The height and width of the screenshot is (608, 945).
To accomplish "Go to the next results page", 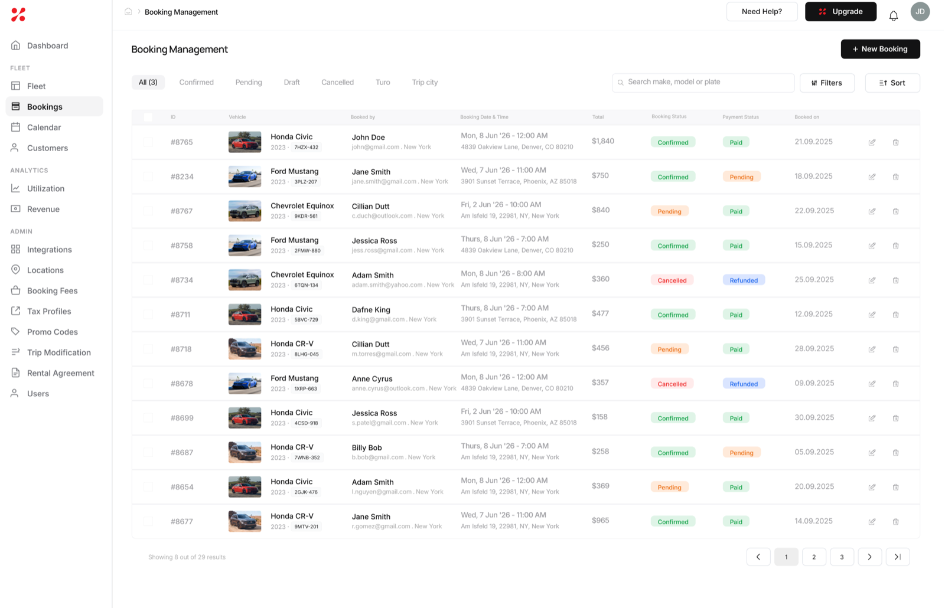I will pyautogui.click(x=869, y=557).
